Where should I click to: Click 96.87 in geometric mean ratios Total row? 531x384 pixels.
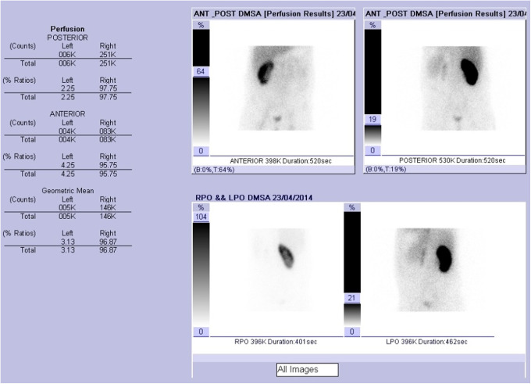coord(109,250)
